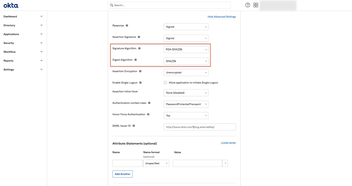
Task: Click the Honor Force Authentication help icon
Action: click(x=148, y=114)
